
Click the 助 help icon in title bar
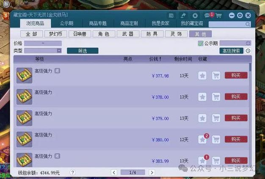pyautogui.click(x=171, y=15)
